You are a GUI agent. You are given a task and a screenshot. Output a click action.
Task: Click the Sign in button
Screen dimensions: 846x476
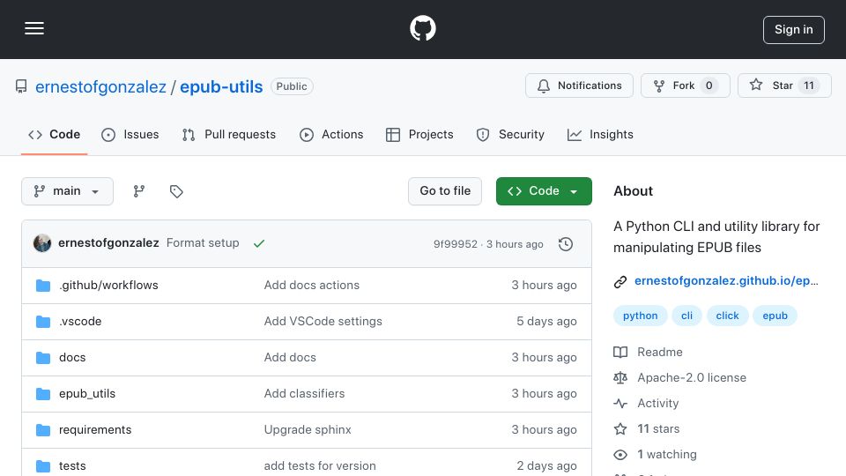click(793, 30)
